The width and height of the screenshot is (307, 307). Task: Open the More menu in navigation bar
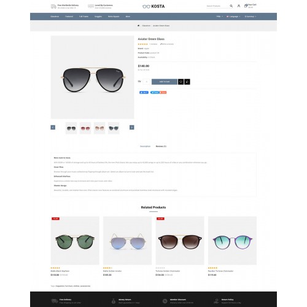coord(128,17)
